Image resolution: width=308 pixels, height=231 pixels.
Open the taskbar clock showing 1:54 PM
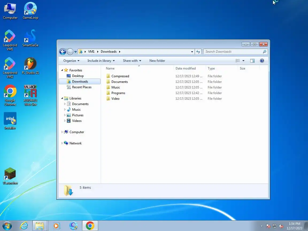click(294, 226)
